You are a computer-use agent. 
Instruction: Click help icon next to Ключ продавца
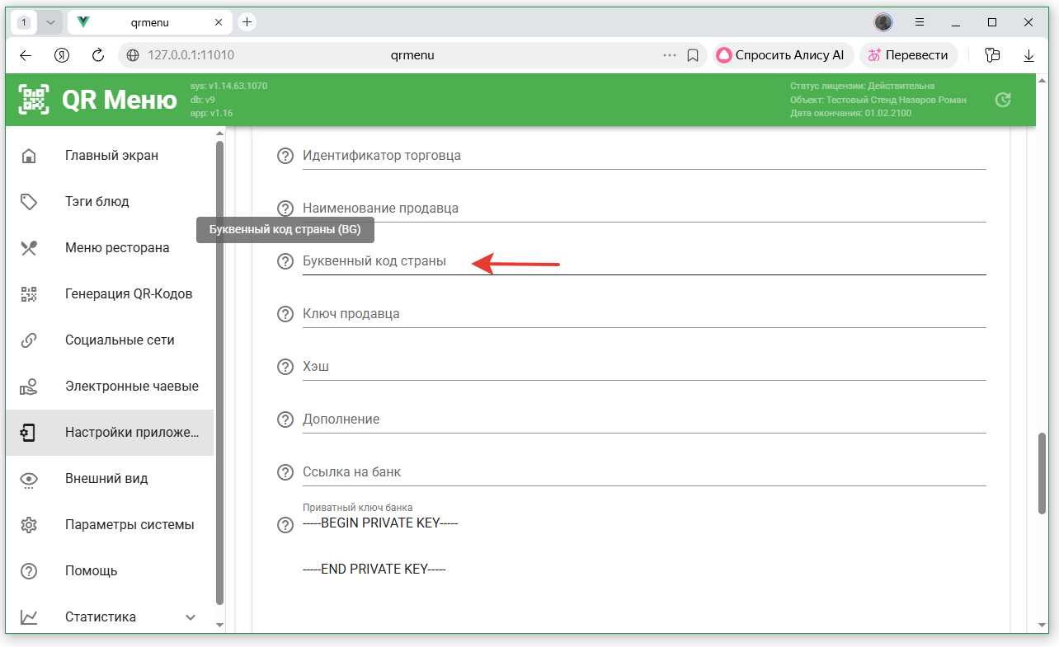coord(285,314)
